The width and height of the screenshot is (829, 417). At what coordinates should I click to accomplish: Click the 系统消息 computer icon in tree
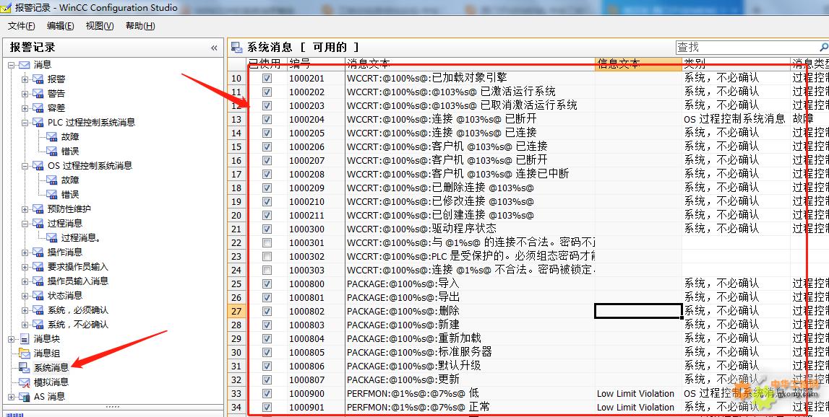click(x=25, y=367)
